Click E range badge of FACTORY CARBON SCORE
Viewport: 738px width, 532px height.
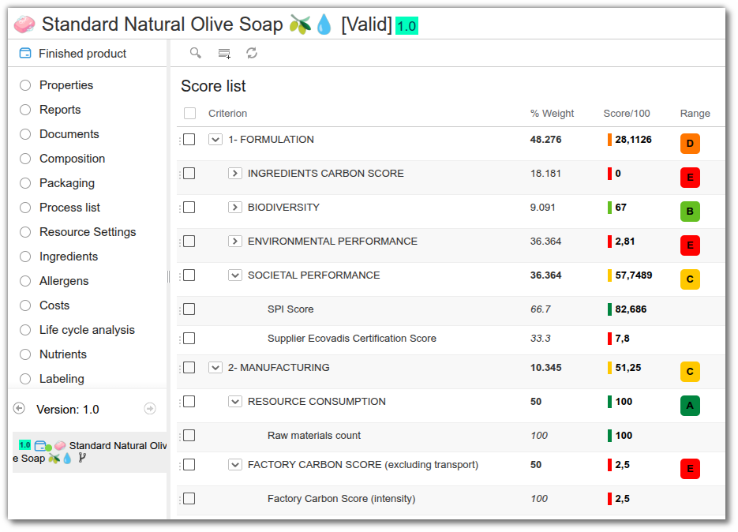point(690,468)
